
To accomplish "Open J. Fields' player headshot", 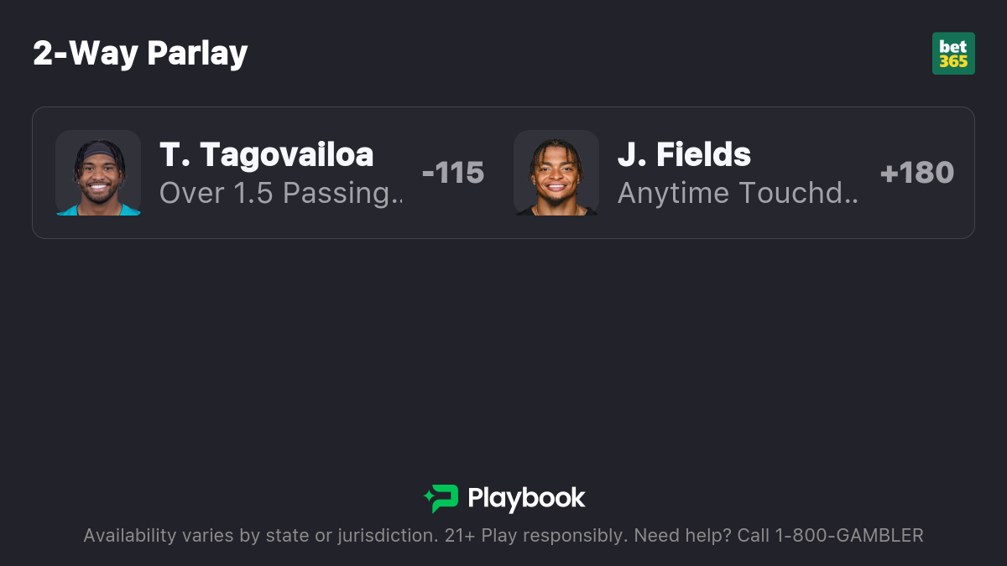I will click(x=556, y=173).
